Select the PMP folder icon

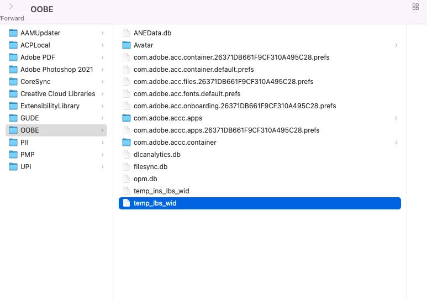(x=13, y=155)
